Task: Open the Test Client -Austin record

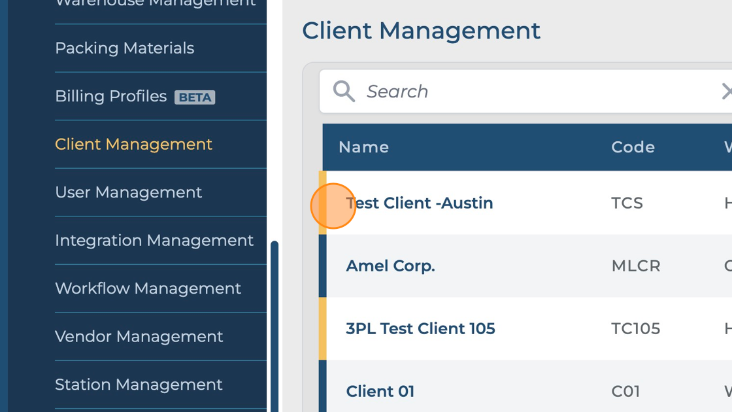Action: click(x=420, y=203)
